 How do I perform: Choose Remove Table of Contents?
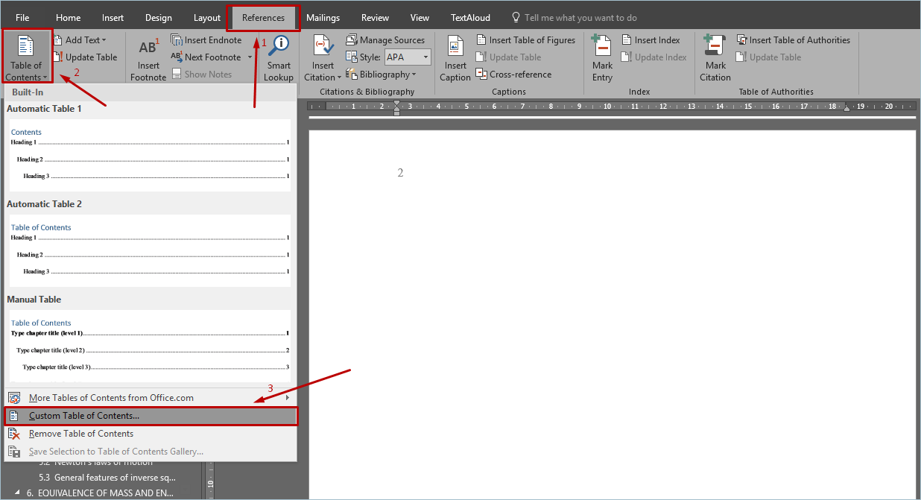click(81, 434)
